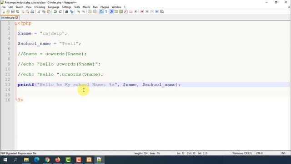Open the Plugins menu

pos(105,7)
